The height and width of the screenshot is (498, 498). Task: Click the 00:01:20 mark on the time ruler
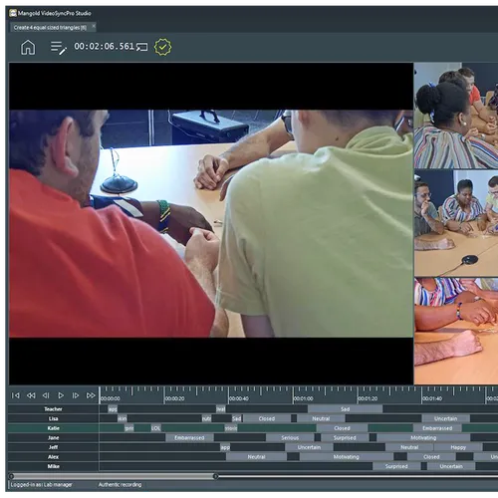pyautogui.click(x=368, y=398)
